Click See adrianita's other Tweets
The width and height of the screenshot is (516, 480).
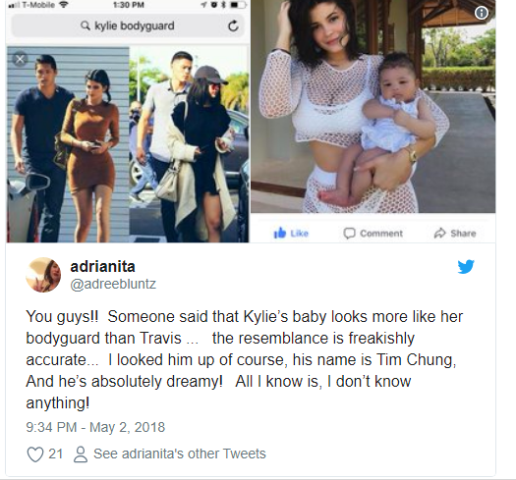(180, 453)
